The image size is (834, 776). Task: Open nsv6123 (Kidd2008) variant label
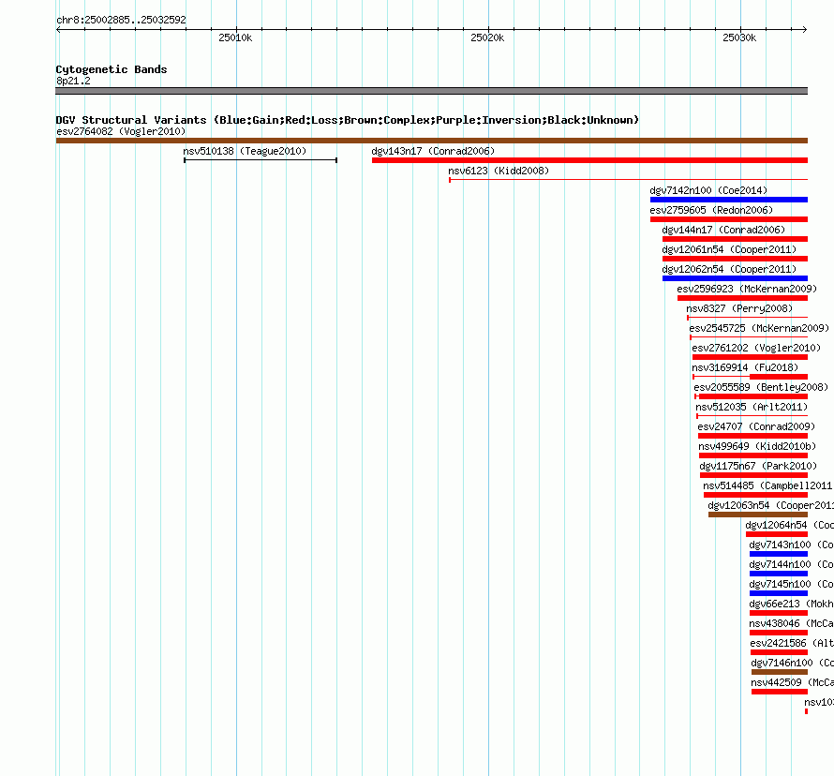499,171
